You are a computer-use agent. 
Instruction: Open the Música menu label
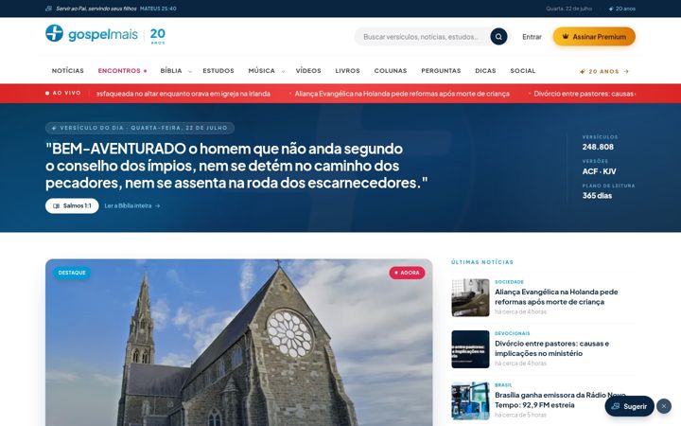point(261,70)
